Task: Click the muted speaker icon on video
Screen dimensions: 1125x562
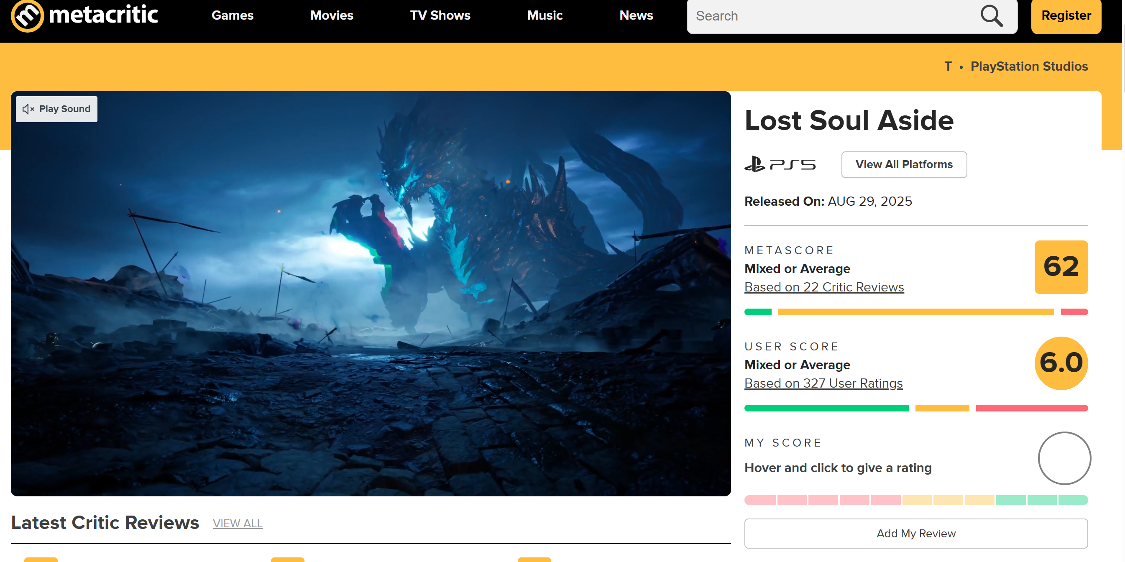Action: point(28,109)
